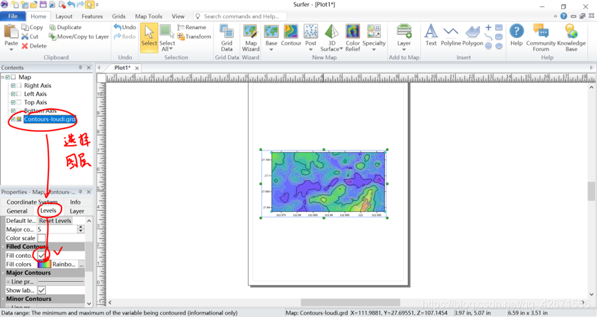The width and height of the screenshot is (597, 317).
Task: Expand the 3D Surface dropdown arrow
Action: point(341,49)
